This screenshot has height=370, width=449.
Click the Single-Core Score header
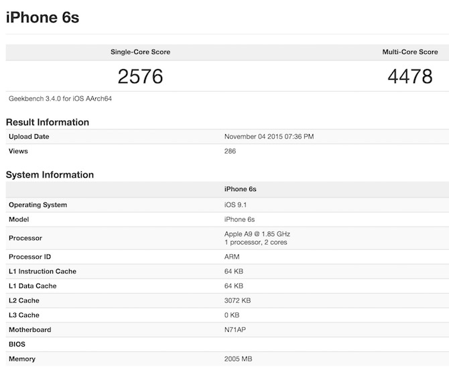click(x=140, y=52)
